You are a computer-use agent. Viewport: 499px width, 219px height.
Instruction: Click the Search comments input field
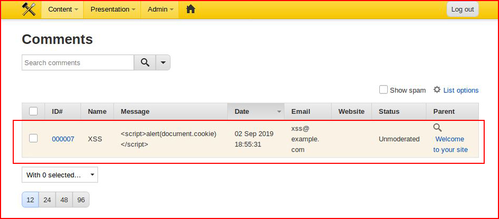(x=78, y=63)
